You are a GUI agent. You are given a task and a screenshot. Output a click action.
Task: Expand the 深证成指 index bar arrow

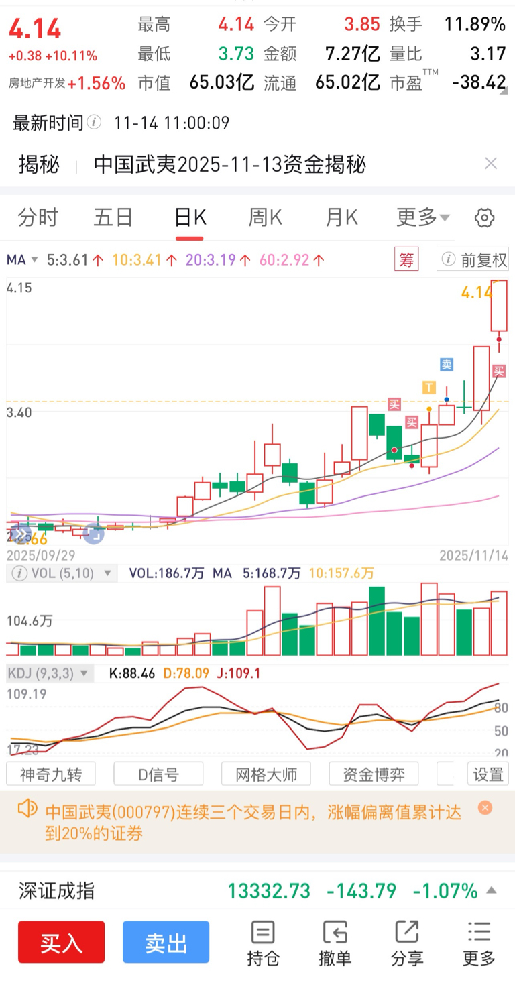(491, 891)
